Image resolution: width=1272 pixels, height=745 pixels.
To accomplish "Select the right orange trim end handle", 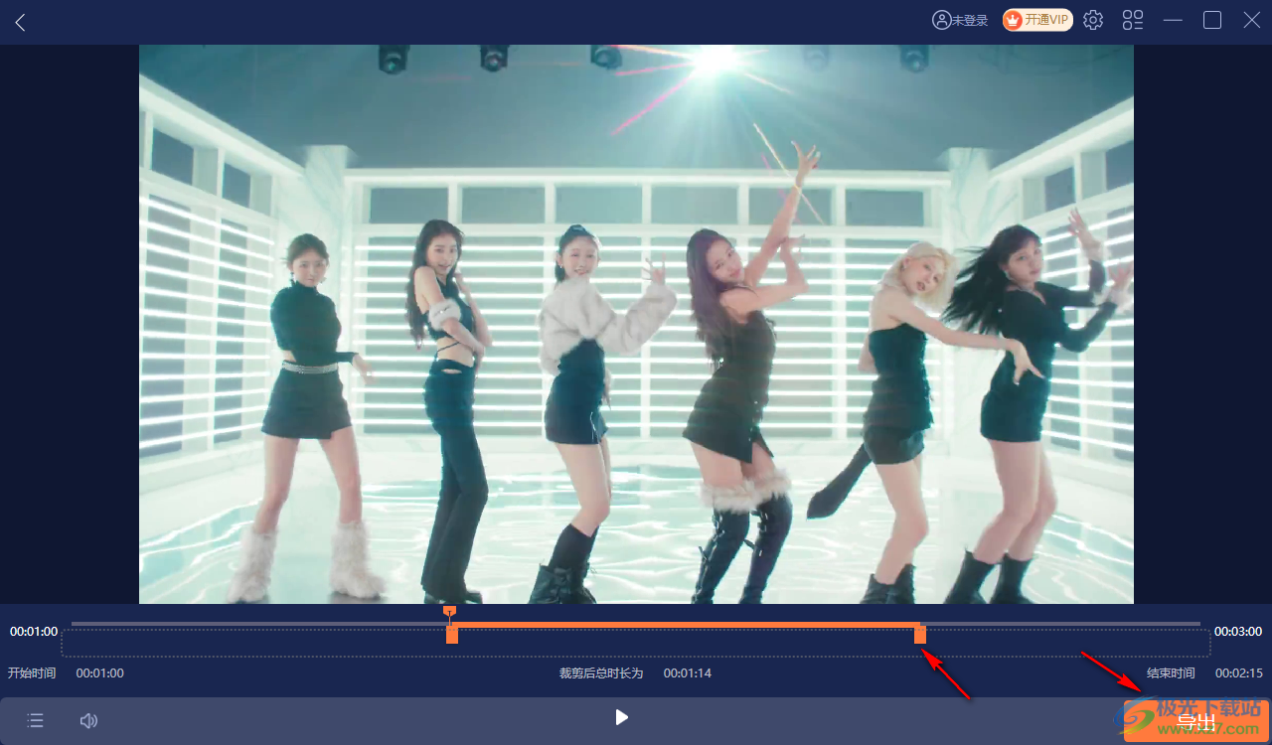I will (920, 635).
